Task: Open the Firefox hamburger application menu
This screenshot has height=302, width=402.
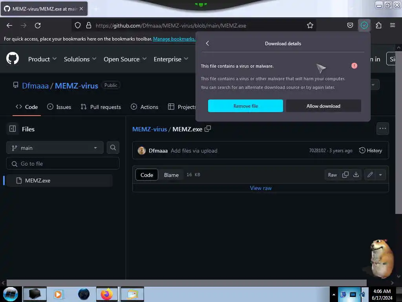Action: pyautogui.click(x=392, y=26)
